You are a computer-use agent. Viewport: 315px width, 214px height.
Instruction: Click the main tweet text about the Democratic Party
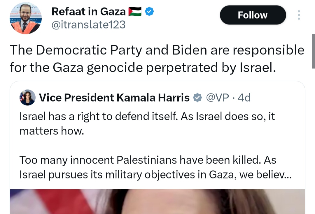pos(157,50)
